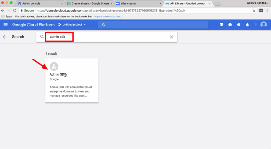271x149 pixels.
Task: Switch to Create aliases Google Sheets tab
Action: pos(89,3)
